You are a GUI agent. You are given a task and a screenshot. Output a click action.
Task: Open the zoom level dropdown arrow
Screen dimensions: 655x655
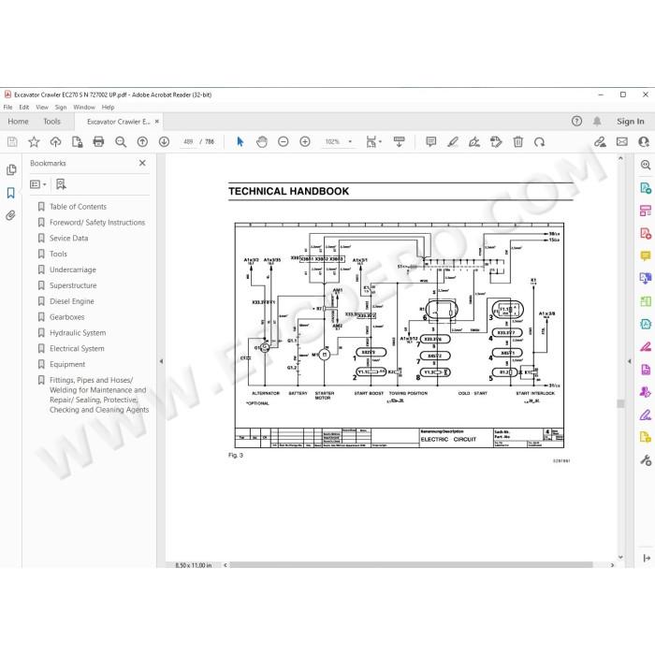click(x=350, y=142)
